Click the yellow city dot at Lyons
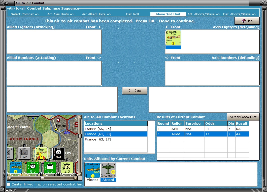The width and height of the screenshot is (267, 192). (56, 130)
